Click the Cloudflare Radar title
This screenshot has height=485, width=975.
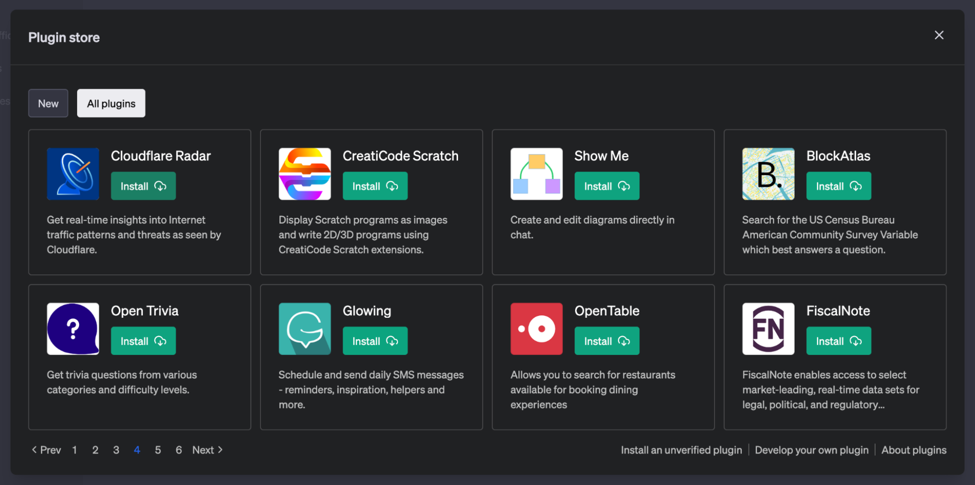tap(161, 156)
